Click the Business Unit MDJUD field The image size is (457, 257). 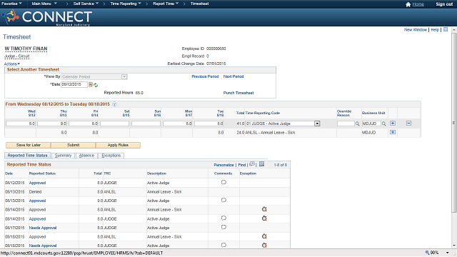pyautogui.click(x=371, y=124)
